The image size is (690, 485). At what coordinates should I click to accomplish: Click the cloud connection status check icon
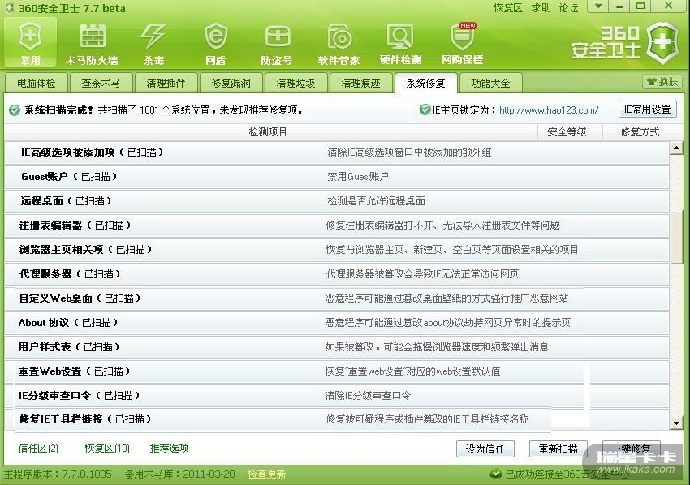496,474
